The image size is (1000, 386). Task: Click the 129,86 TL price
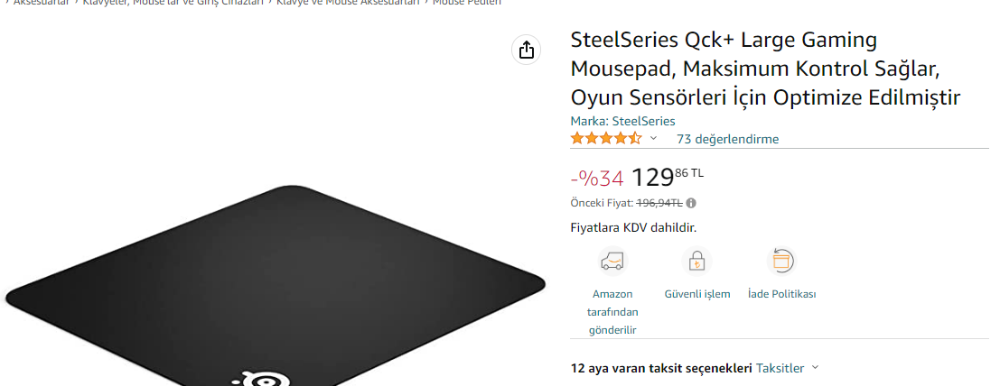coord(667,177)
